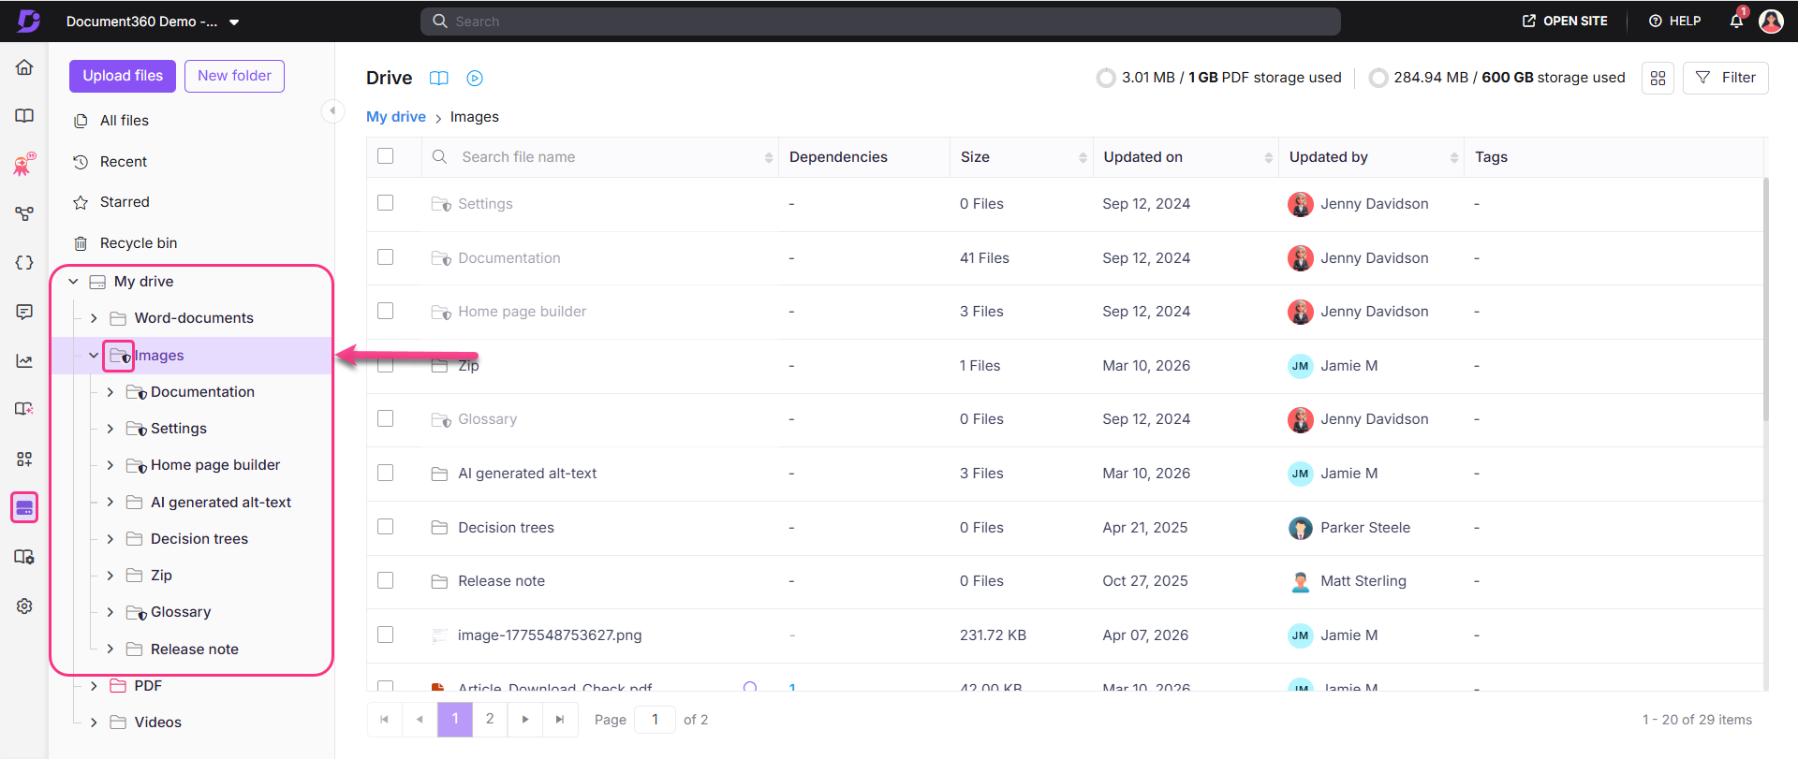Select All files in sidebar
1798x759 pixels.
coord(125,121)
